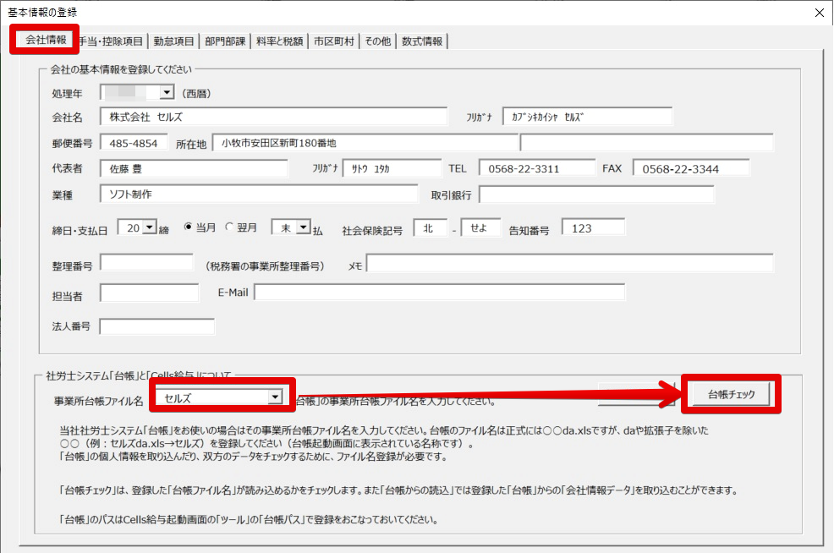
Task: Click the empty 取引銀行 field
Action: [596, 194]
